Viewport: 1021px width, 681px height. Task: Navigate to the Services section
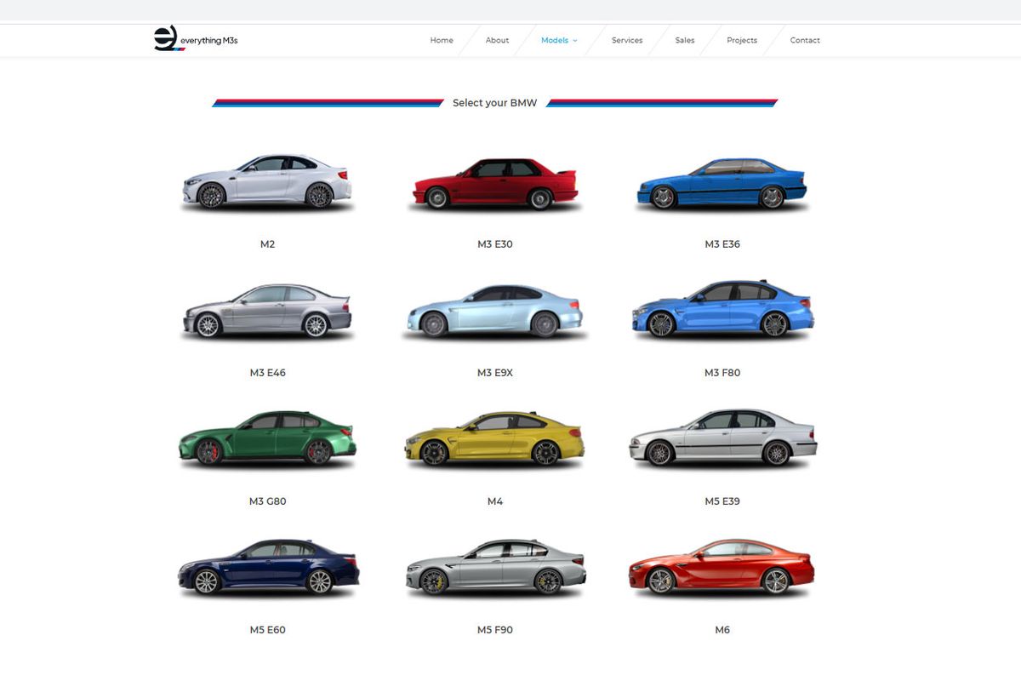[627, 40]
